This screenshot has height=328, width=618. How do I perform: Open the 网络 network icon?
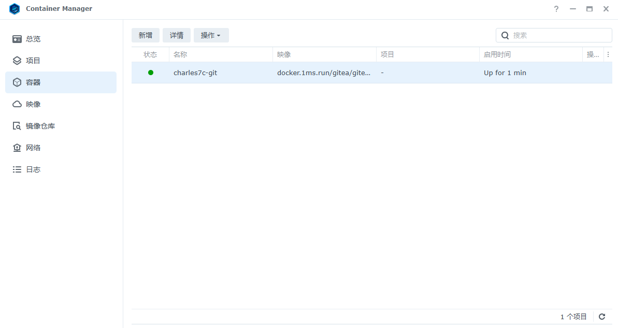17,148
